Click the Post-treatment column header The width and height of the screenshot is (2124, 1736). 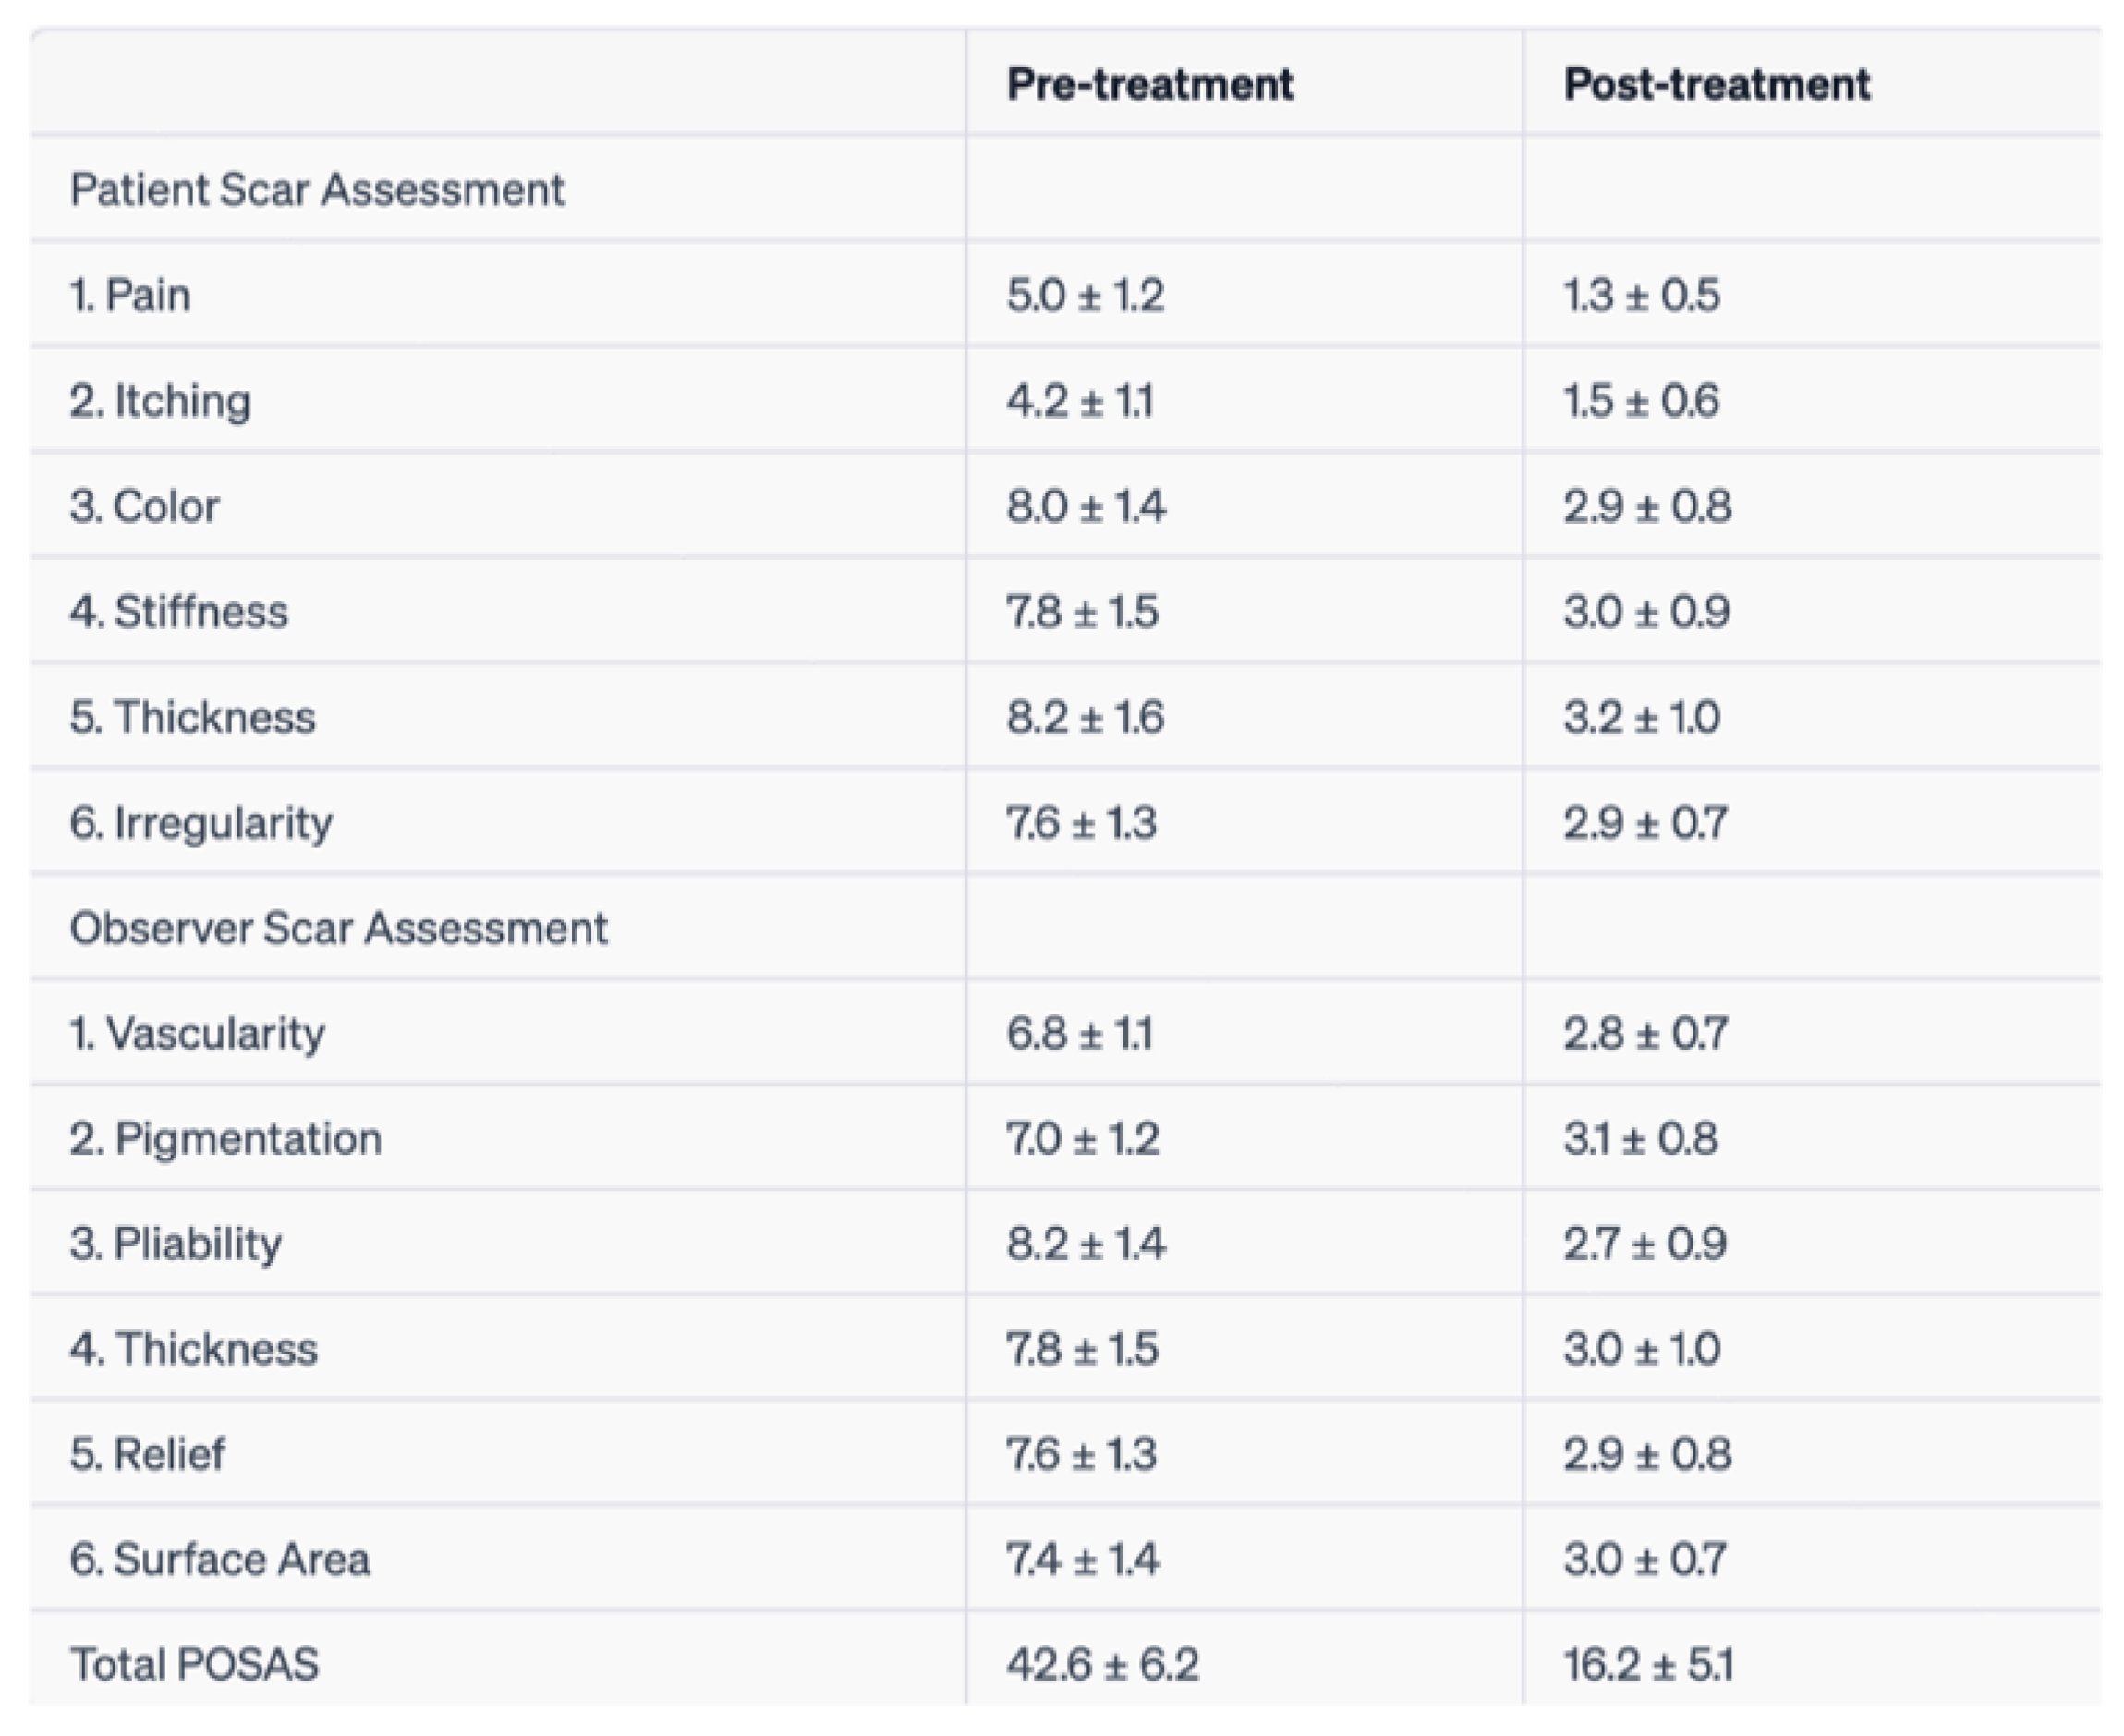[1716, 84]
